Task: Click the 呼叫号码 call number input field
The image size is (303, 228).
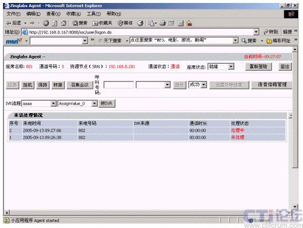Action: (118, 85)
